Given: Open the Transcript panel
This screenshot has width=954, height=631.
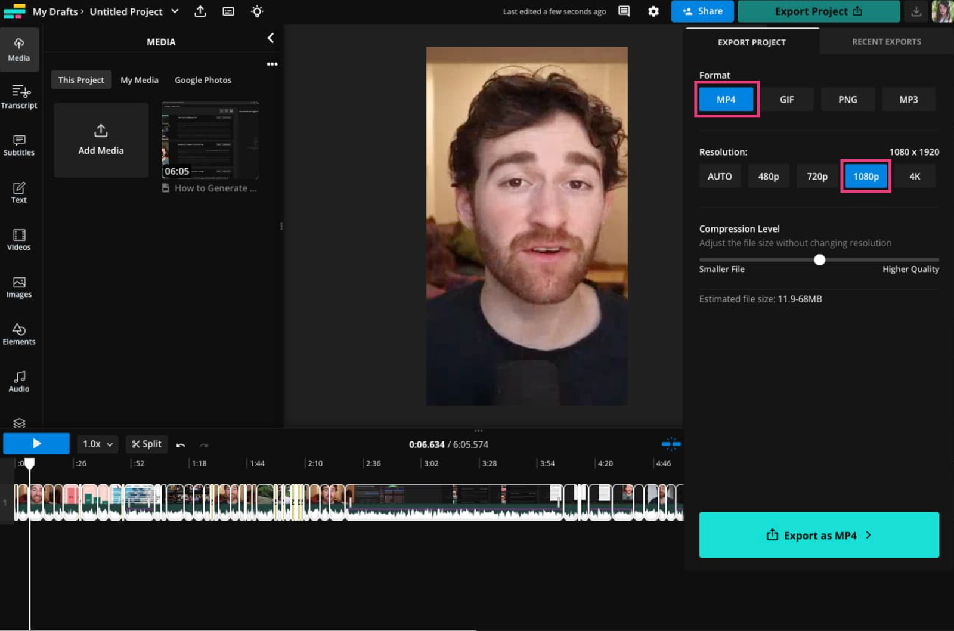Looking at the screenshot, I should click(x=19, y=97).
